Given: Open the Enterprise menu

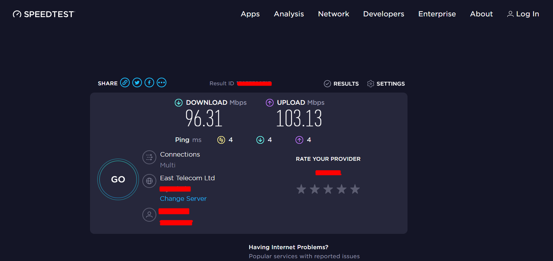Looking at the screenshot, I should click(437, 14).
